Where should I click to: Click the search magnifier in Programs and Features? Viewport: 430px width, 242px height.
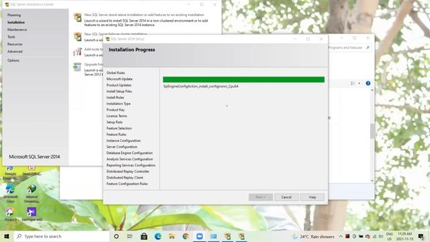tap(368, 48)
